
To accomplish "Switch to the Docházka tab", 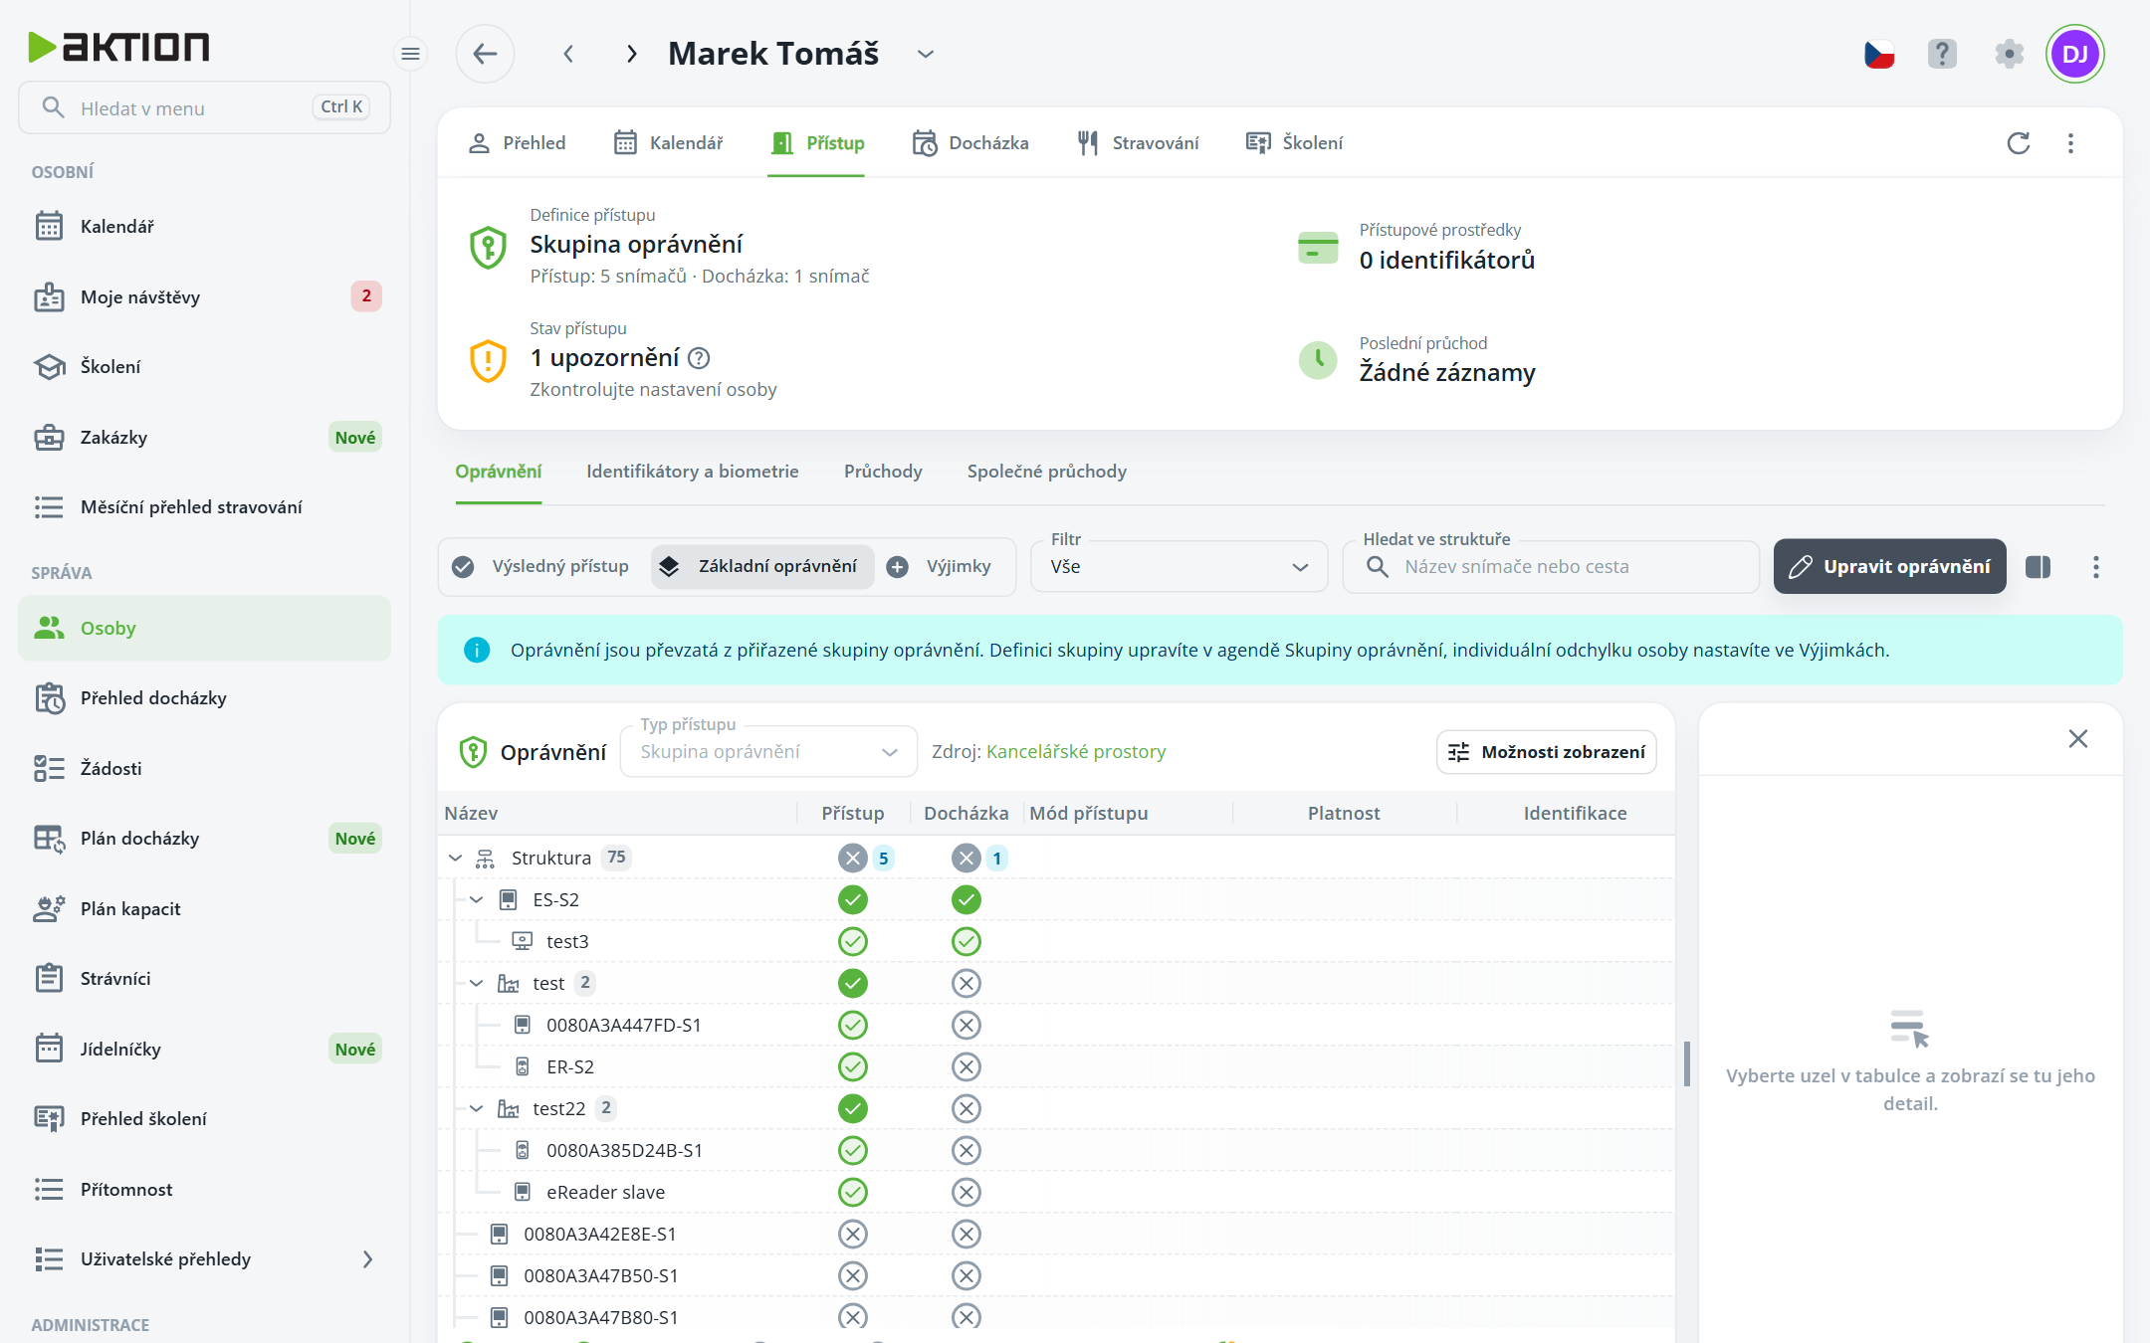I will click(970, 143).
